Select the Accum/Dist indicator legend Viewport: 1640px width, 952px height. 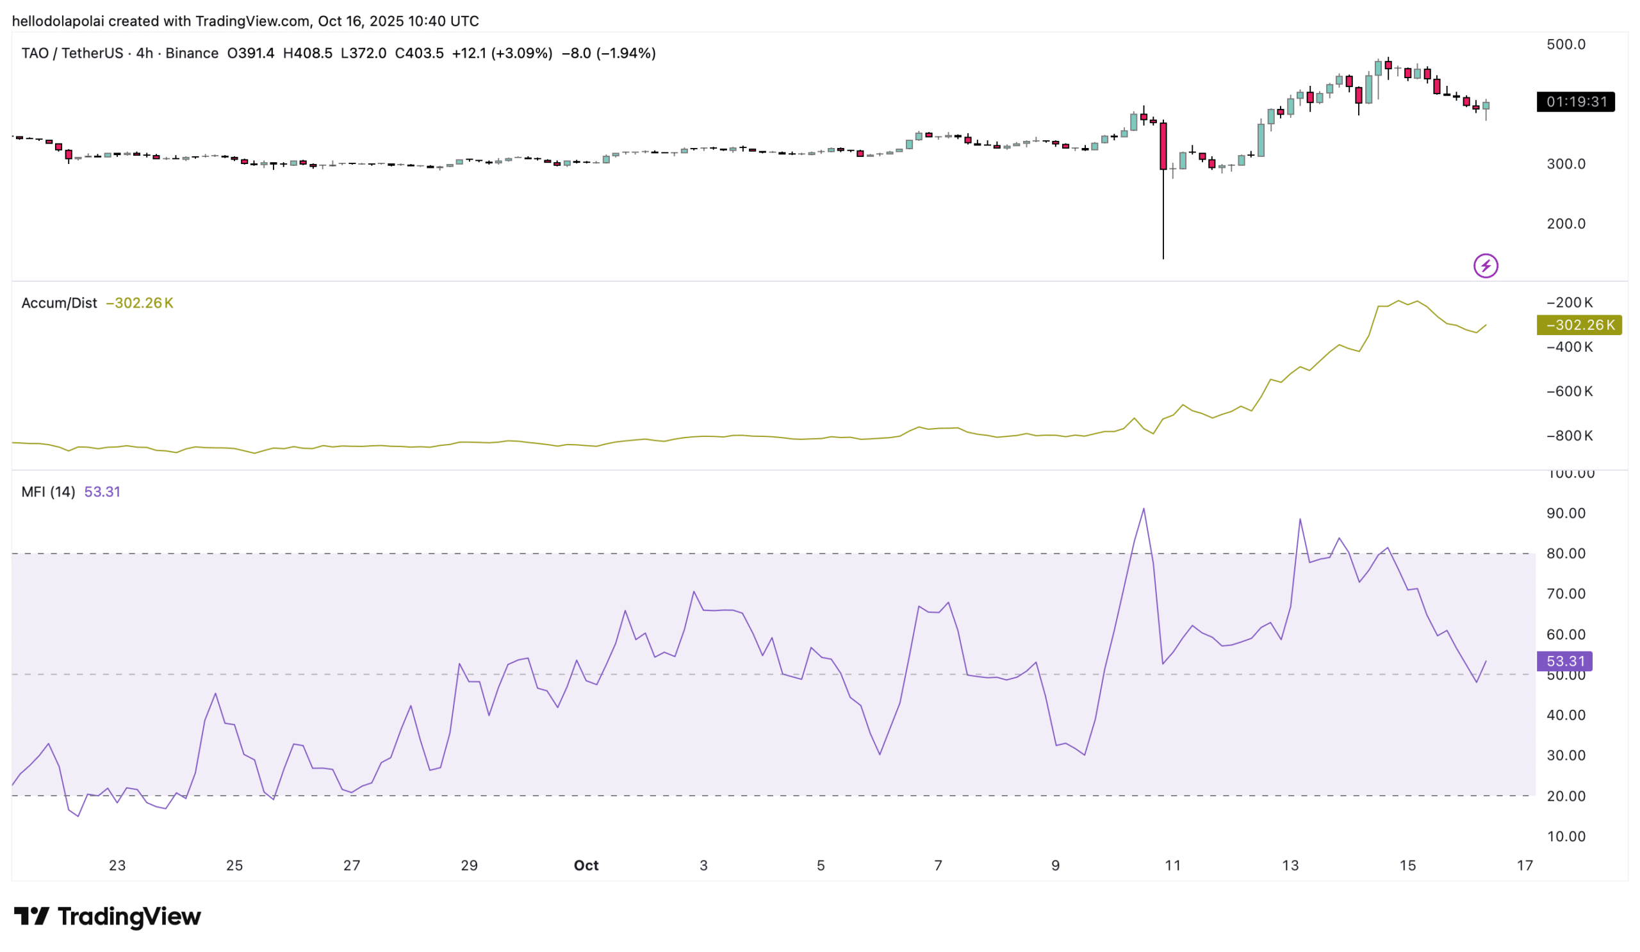(58, 303)
